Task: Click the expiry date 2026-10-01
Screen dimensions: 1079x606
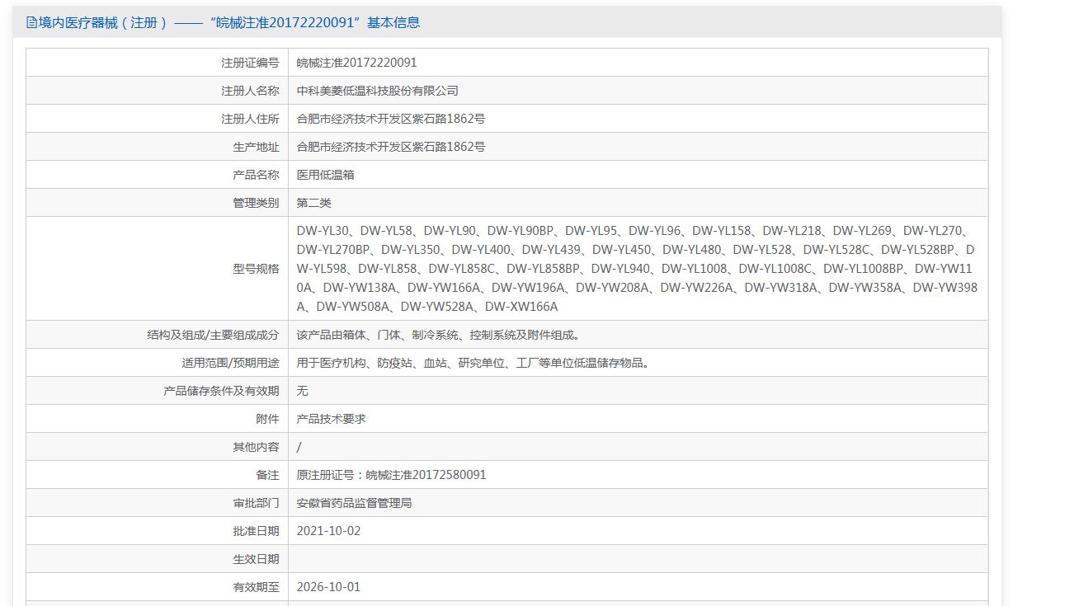Action: click(x=329, y=587)
